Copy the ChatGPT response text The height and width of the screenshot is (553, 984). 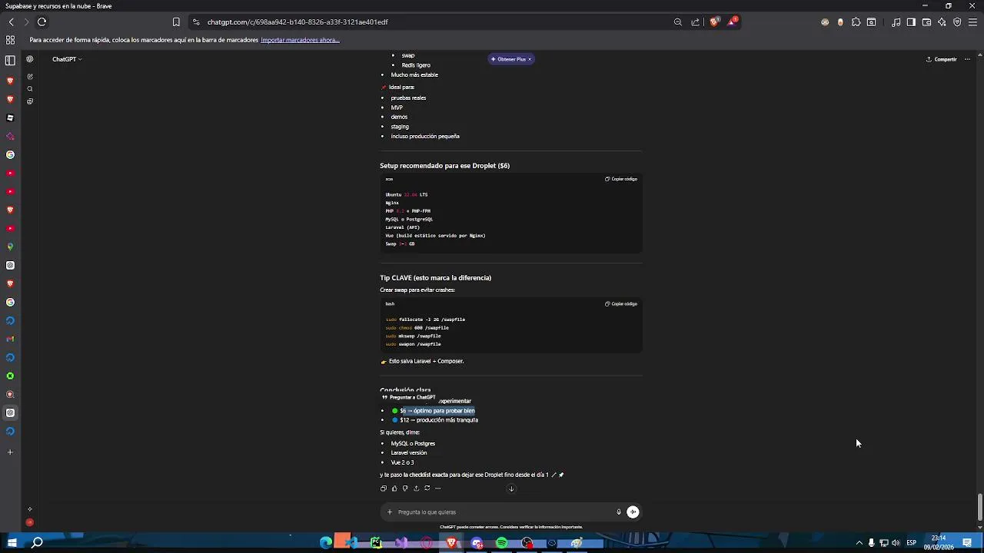(384, 488)
